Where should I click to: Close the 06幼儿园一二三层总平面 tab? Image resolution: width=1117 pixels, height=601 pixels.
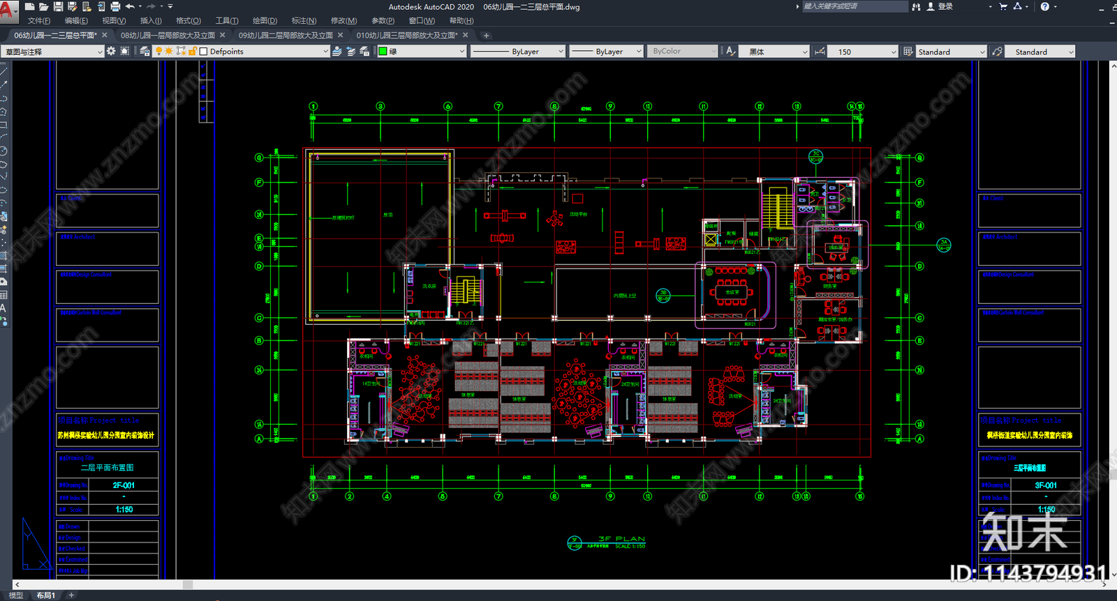coord(105,35)
